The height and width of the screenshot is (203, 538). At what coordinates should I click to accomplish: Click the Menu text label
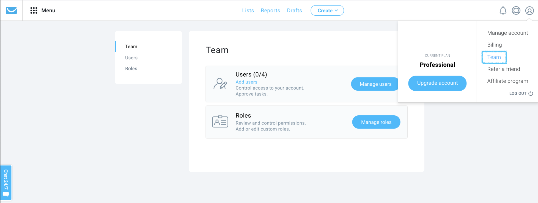tap(48, 10)
